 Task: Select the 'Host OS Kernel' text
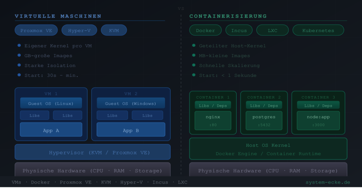coord(268,145)
